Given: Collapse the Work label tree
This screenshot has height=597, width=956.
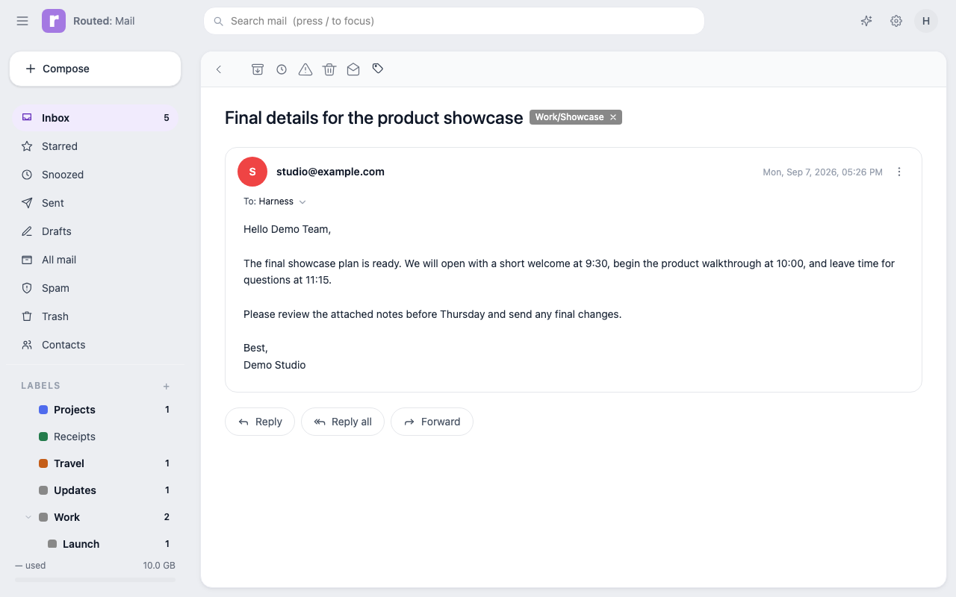Looking at the screenshot, I should [28, 517].
